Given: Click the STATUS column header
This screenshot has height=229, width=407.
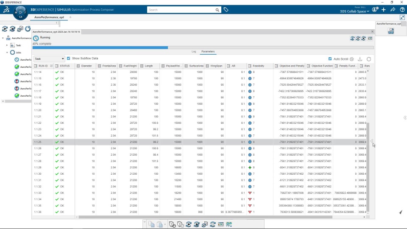Looking at the screenshot, I should [64, 66].
